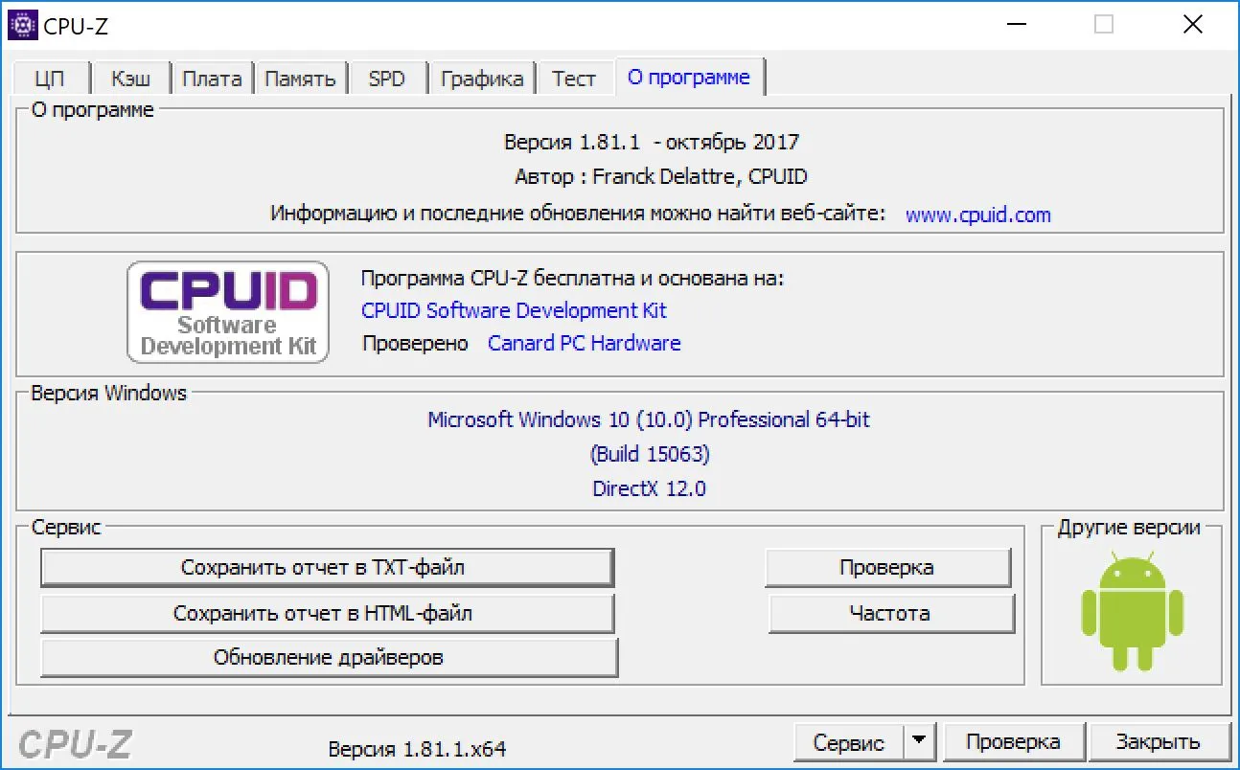Image resolution: width=1240 pixels, height=770 pixels.
Task: Click the bottom-bar Проверка button
Action: click(1013, 742)
